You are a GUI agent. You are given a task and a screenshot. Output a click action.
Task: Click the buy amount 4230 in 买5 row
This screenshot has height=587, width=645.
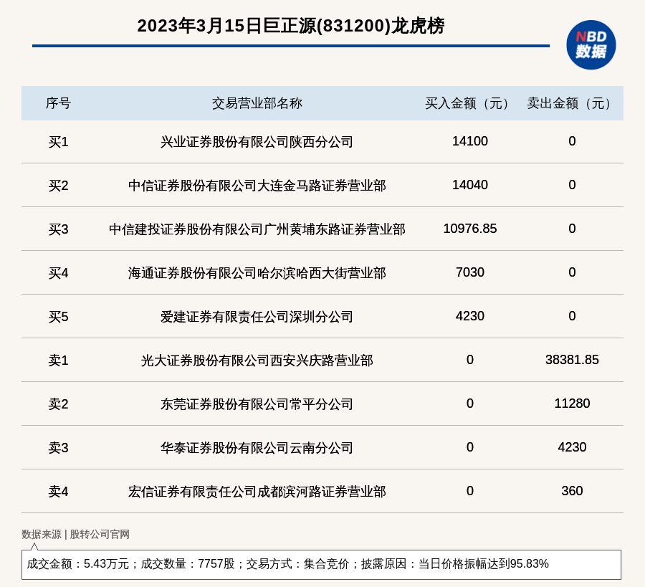click(469, 316)
